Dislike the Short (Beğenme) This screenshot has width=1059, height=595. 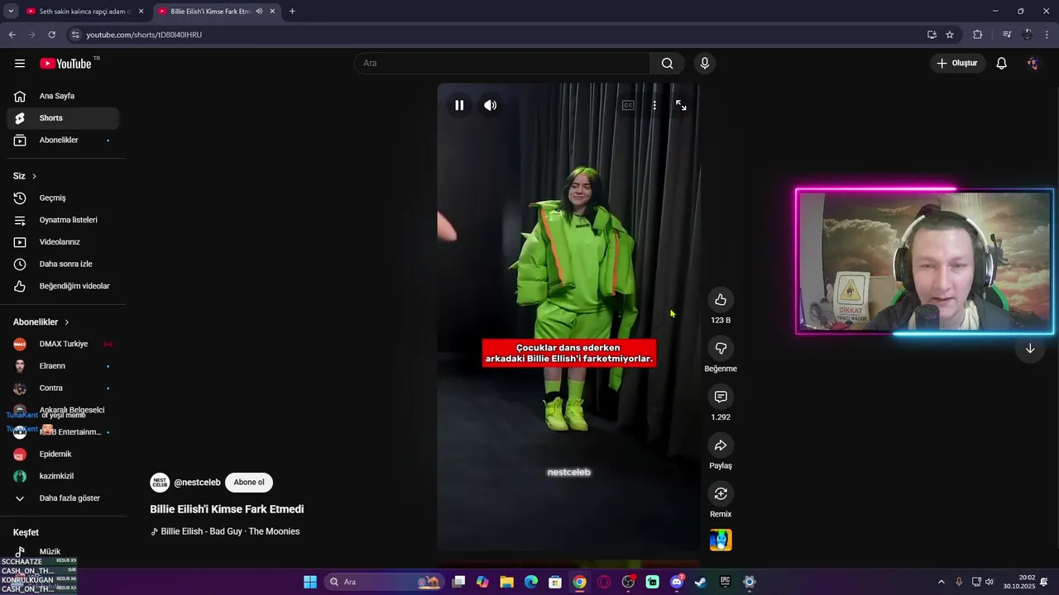tap(721, 349)
